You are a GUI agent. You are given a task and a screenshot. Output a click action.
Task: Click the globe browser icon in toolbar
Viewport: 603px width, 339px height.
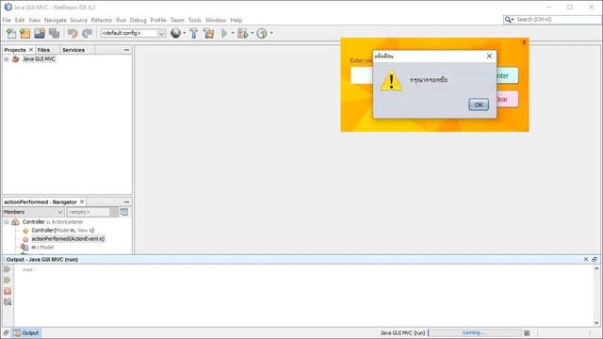pos(176,34)
